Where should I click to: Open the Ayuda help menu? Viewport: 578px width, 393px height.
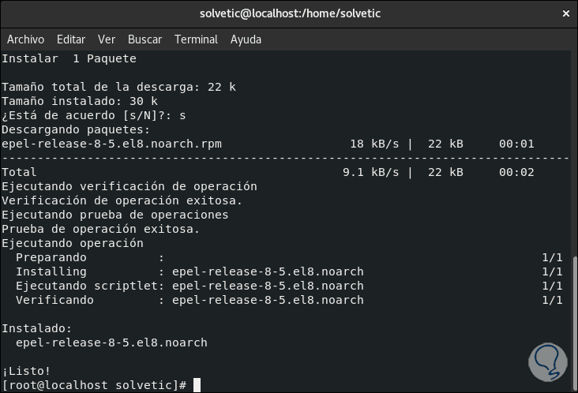246,39
